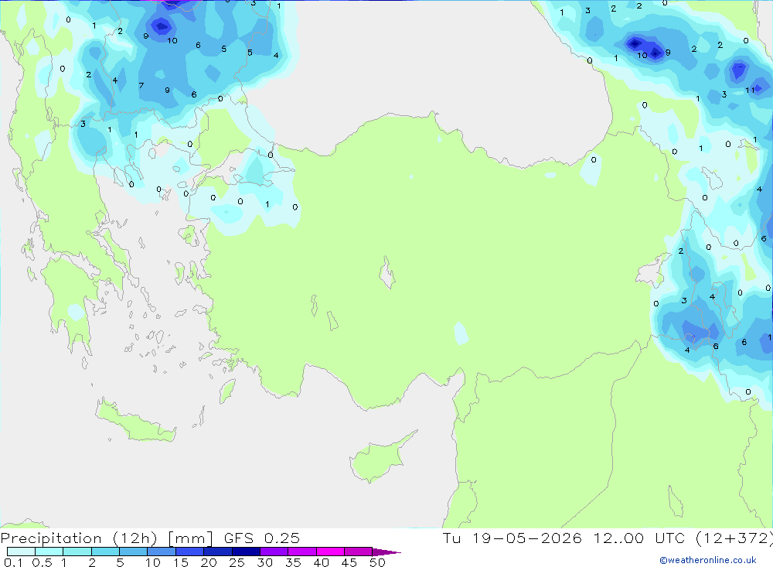This screenshot has height=567, width=773.
Task: Click the 'Tu 19-05-2026' date text
Action: coord(512,538)
